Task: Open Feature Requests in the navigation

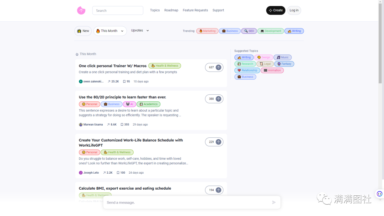Action: click(x=195, y=10)
